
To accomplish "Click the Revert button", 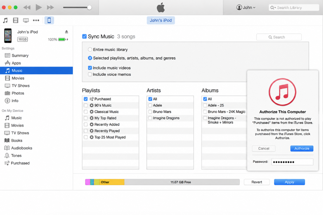I will click(x=257, y=182).
